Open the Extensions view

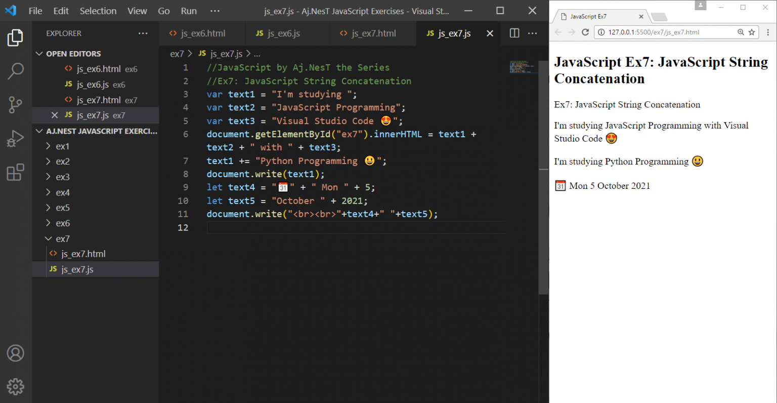[x=16, y=172]
